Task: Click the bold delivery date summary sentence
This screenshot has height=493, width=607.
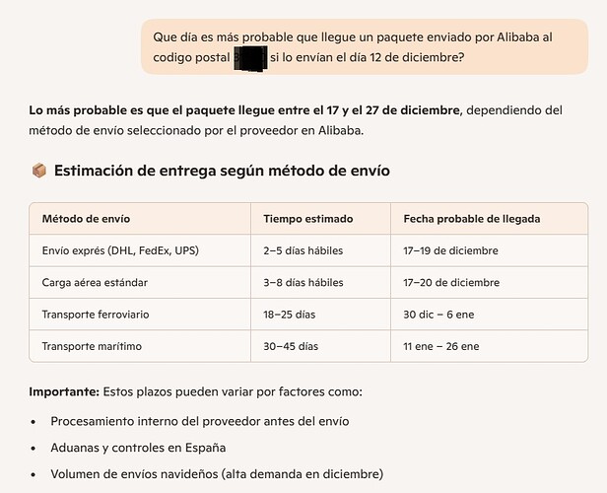Action: [x=244, y=110]
